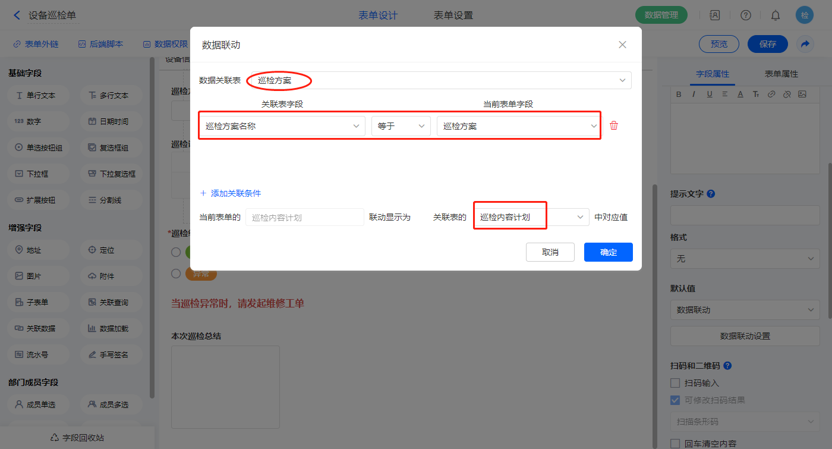
Task: Select the 异常 radio button
Action: pyautogui.click(x=176, y=274)
